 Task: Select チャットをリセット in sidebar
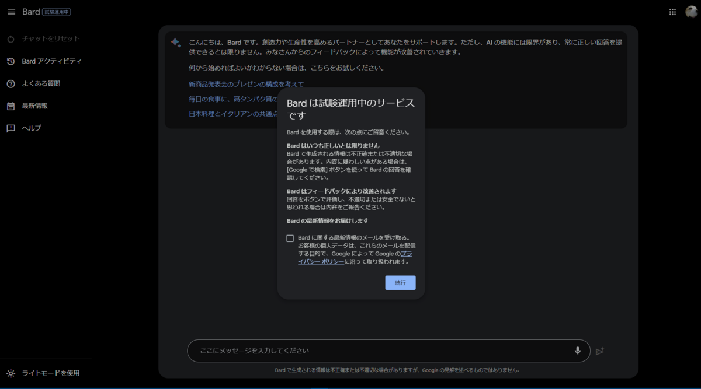(51, 39)
